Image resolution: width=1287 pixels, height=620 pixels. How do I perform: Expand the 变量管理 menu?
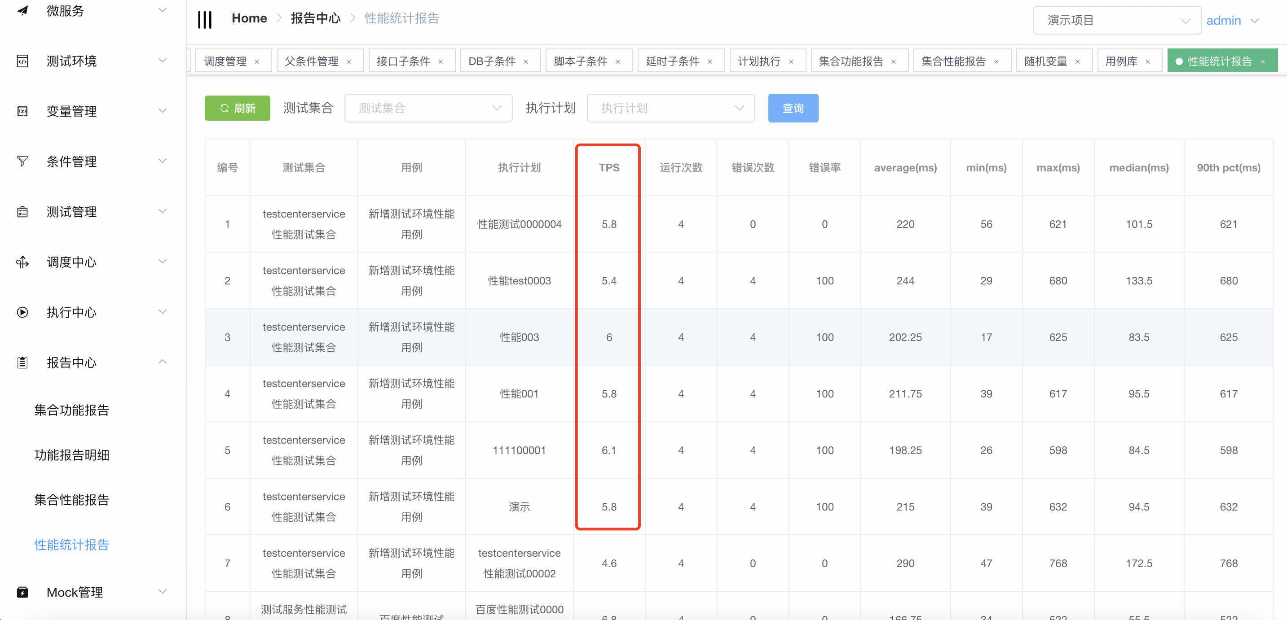pyautogui.click(x=163, y=111)
